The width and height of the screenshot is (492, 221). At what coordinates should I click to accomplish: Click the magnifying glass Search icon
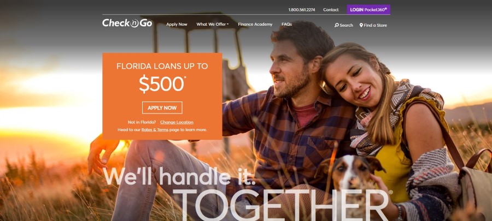[x=336, y=25]
